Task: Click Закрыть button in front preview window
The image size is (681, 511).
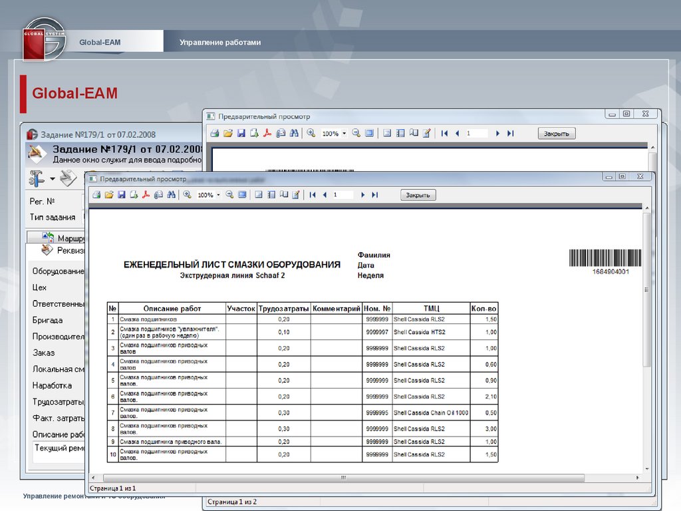Action: (418, 195)
